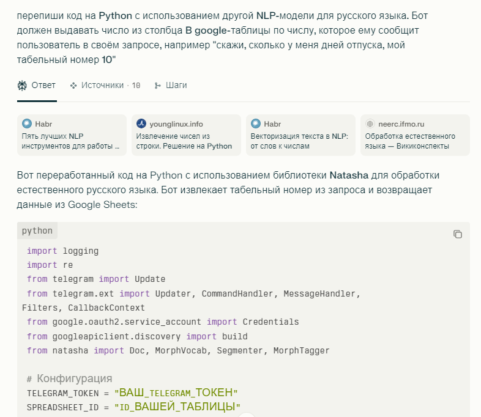
Task: Open source "Векторизация текста в NLP"
Action: pyautogui.click(x=299, y=141)
